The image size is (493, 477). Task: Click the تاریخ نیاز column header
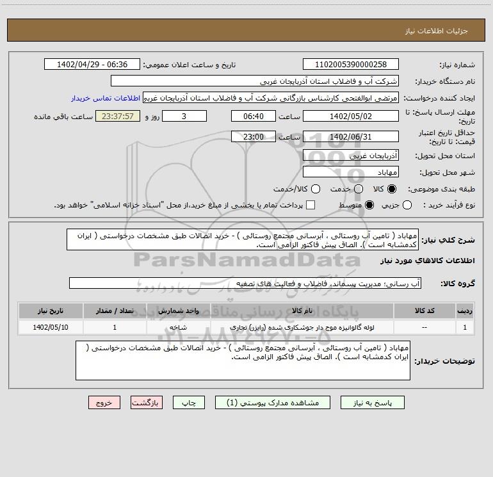click(51, 311)
